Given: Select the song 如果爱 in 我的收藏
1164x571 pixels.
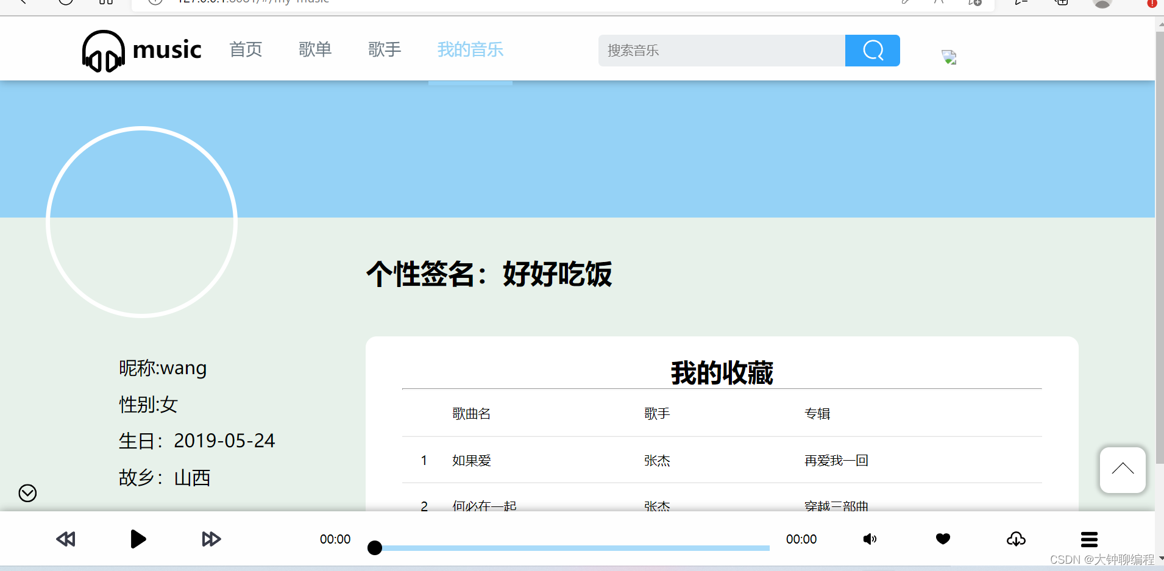Looking at the screenshot, I should click(x=470, y=460).
